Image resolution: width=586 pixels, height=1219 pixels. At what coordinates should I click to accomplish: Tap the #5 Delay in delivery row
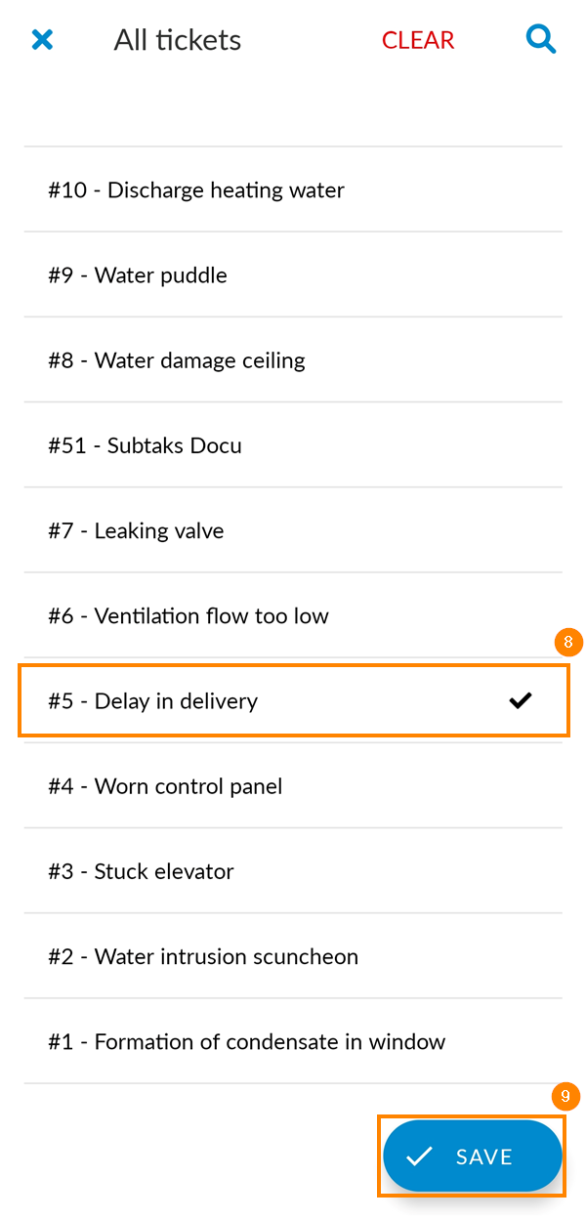point(293,700)
